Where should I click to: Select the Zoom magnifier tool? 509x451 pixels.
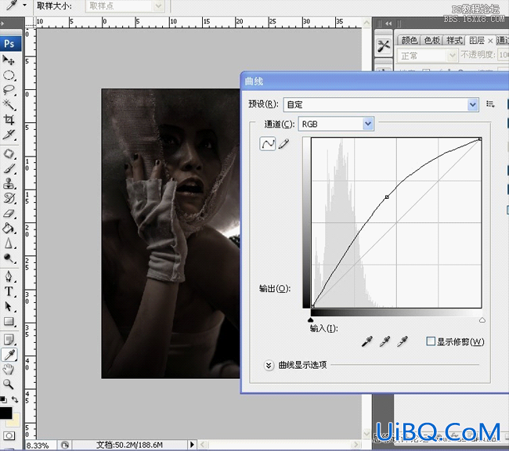[9, 384]
